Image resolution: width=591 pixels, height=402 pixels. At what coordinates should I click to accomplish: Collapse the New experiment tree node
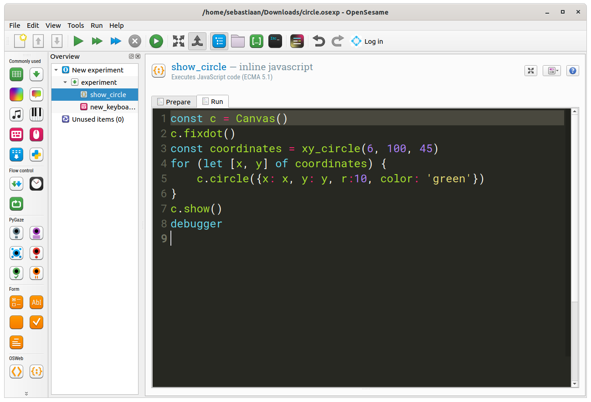point(56,70)
